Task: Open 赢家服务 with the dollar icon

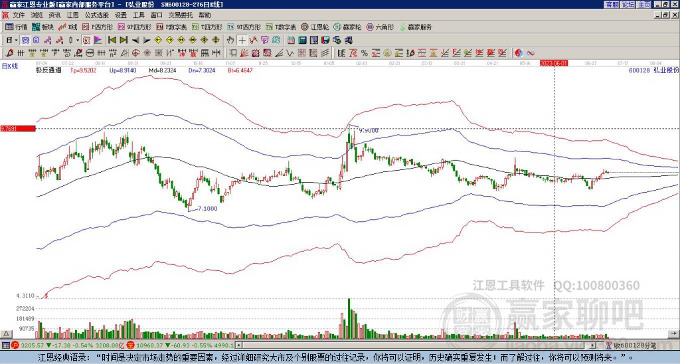Action: (416, 27)
